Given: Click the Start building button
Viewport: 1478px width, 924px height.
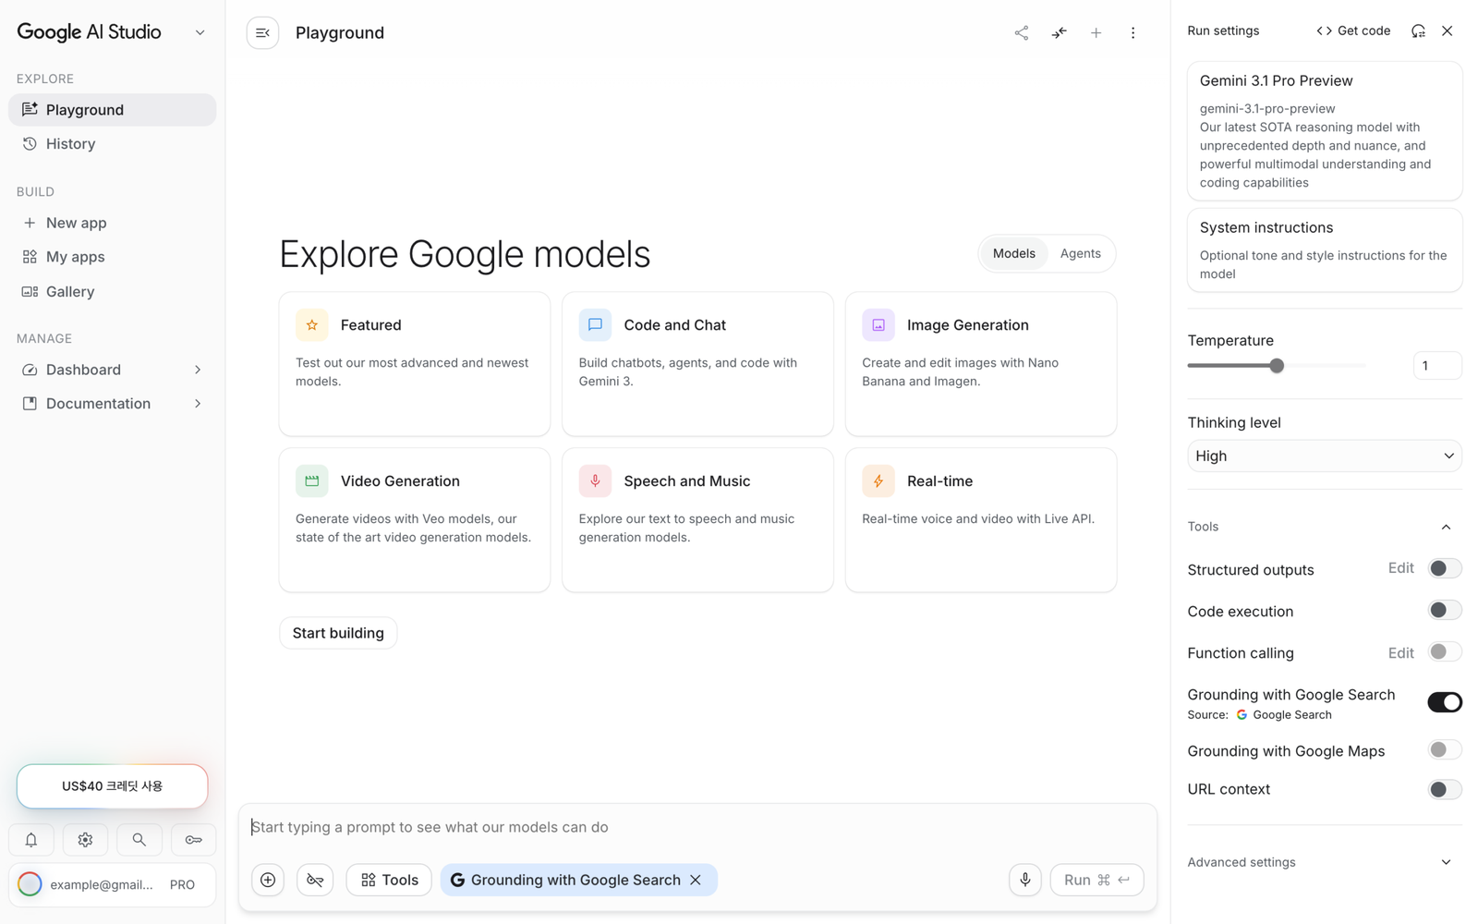Looking at the screenshot, I should tap(338, 633).
